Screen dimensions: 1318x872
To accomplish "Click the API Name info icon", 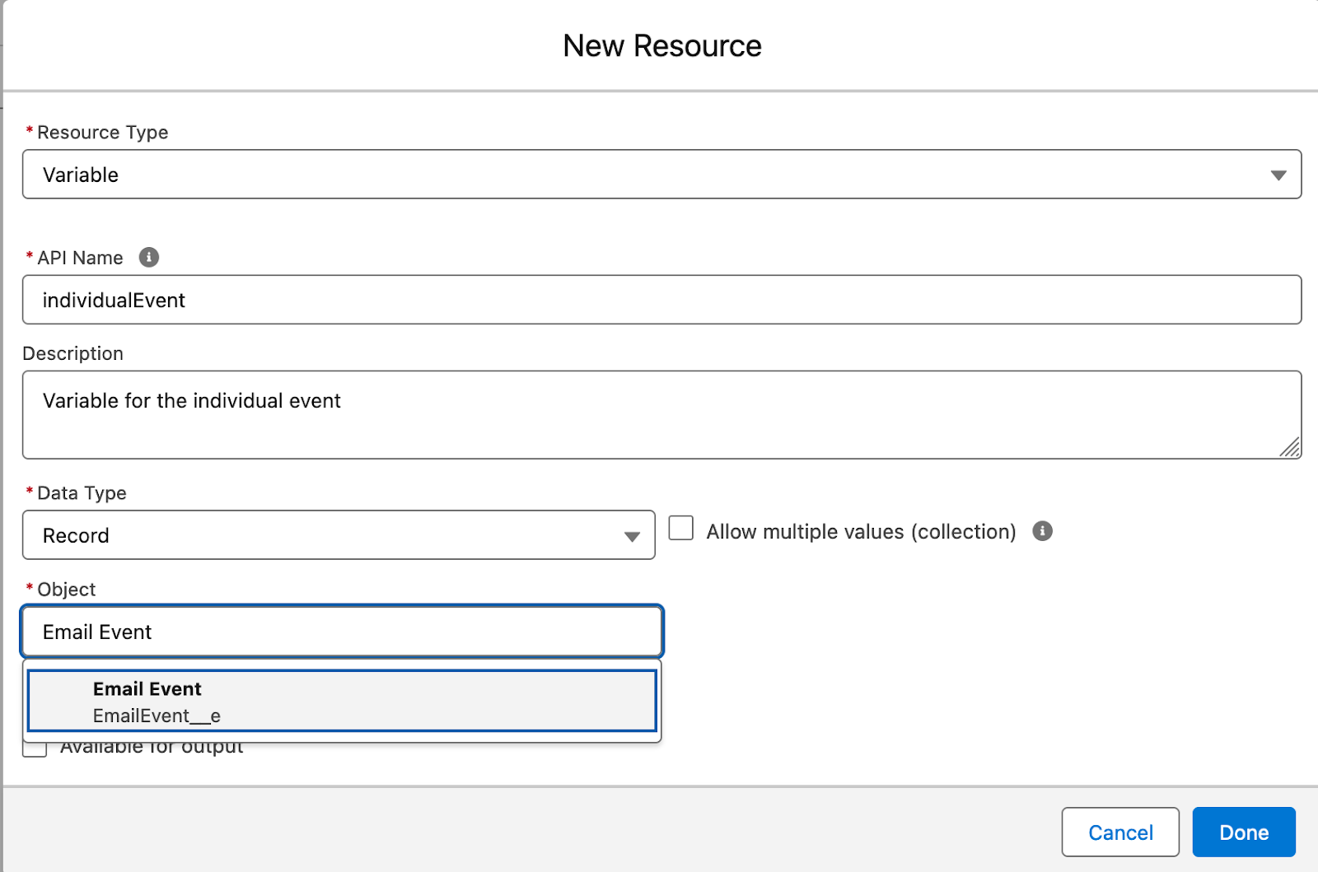I will tap(149, 258).
